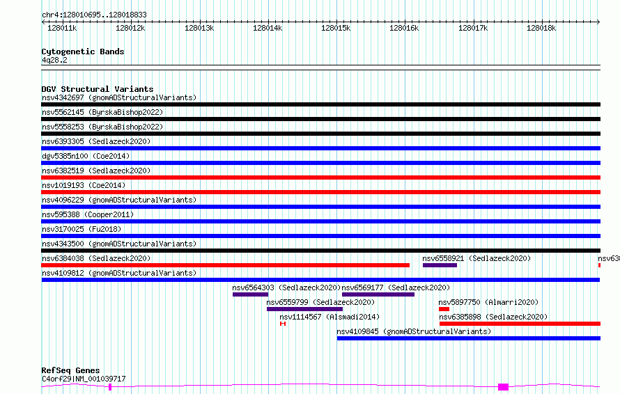
Task: Click the short red nsv5897750 bar
Action: (444, 309)
